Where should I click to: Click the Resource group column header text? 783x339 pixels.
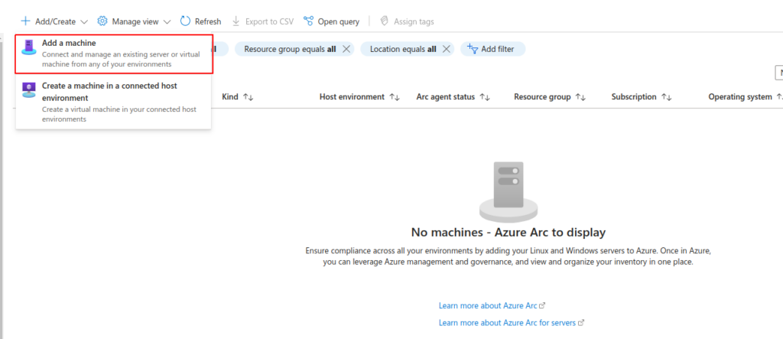[542, 97]
